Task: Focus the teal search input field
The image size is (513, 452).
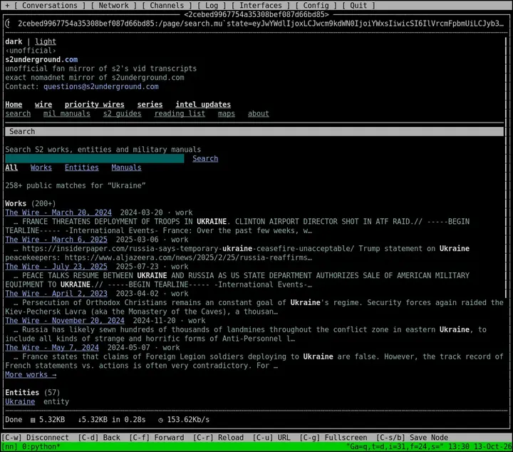Action: click(x=95, y=159)
